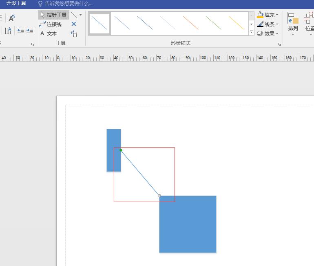Click the text block rotate tool icon

[x=74, y=33]
